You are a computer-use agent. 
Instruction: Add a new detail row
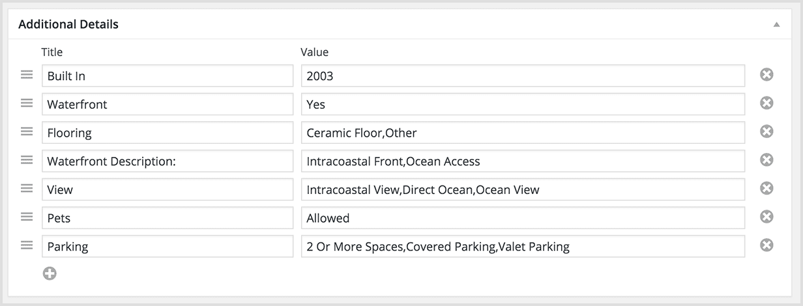pos(50,273)
